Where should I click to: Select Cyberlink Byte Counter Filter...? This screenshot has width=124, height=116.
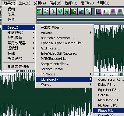click(x=64, y=43)
